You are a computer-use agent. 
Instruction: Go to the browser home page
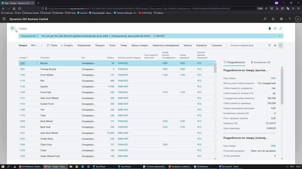point(14,8)
